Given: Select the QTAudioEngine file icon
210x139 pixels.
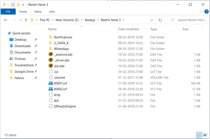Looking at the screenshot, I should [x=51, y=106].
